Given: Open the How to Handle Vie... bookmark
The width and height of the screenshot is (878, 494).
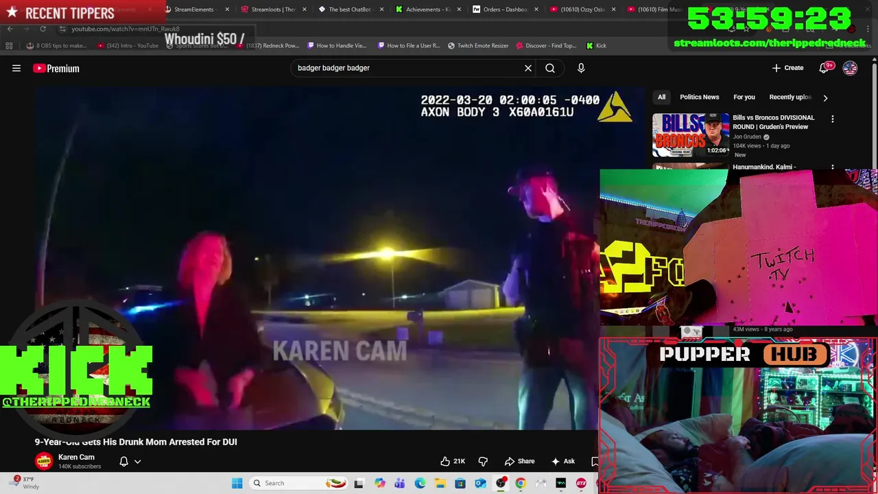Looking at the screenshot, I should 337,46.
